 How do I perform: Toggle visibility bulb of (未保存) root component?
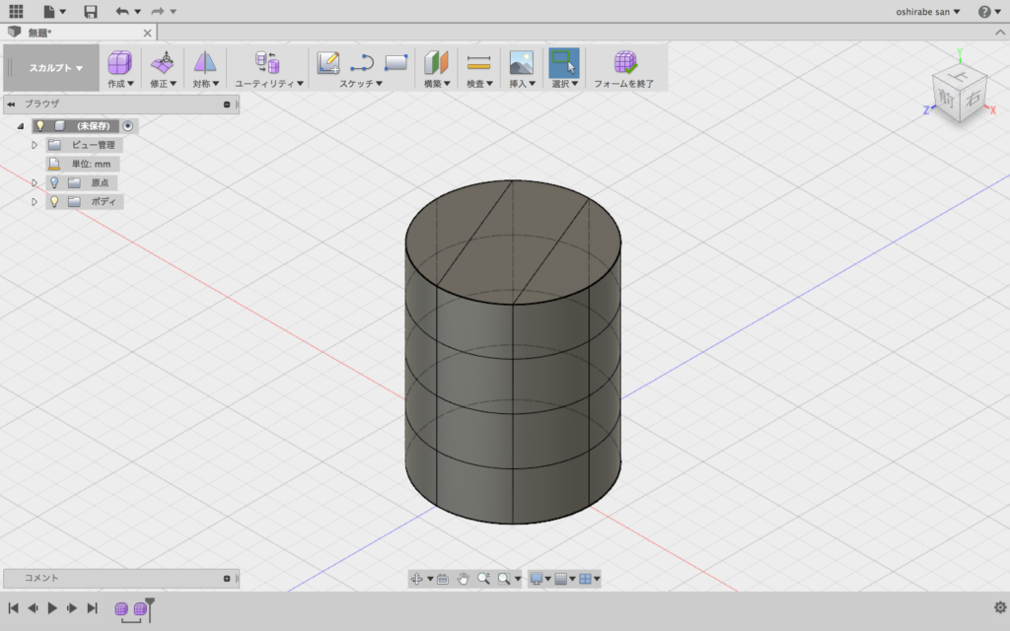point(39,126)
